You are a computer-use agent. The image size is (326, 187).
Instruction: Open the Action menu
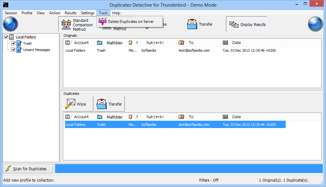(x=55, y=13)
